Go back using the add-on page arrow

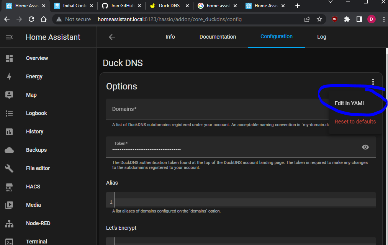(112, 37)
